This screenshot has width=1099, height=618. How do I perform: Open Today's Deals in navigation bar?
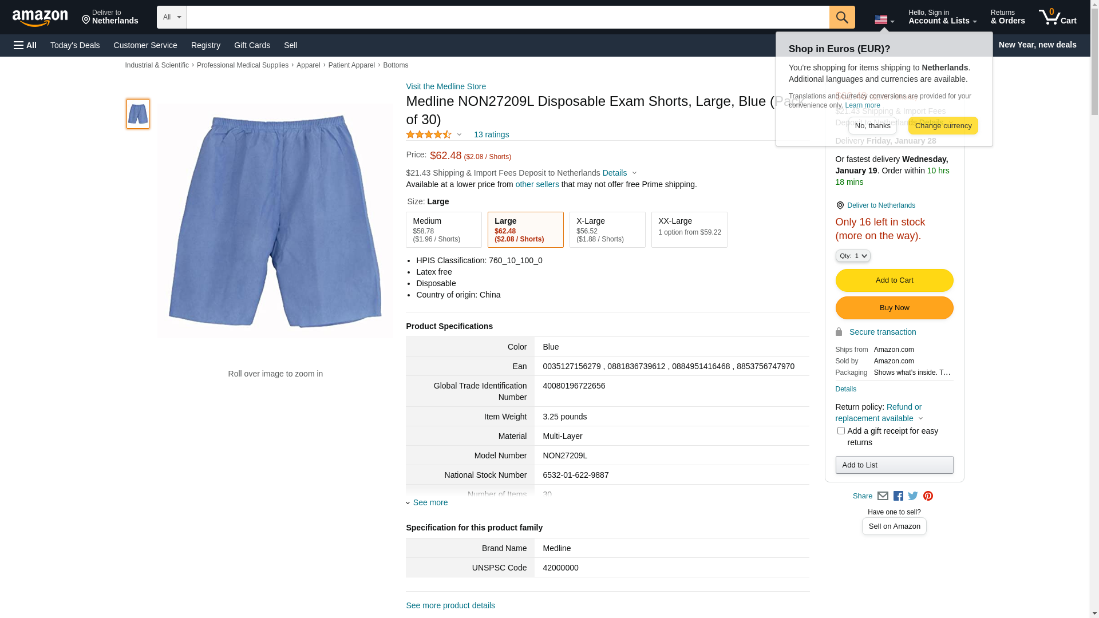point(75,45)
